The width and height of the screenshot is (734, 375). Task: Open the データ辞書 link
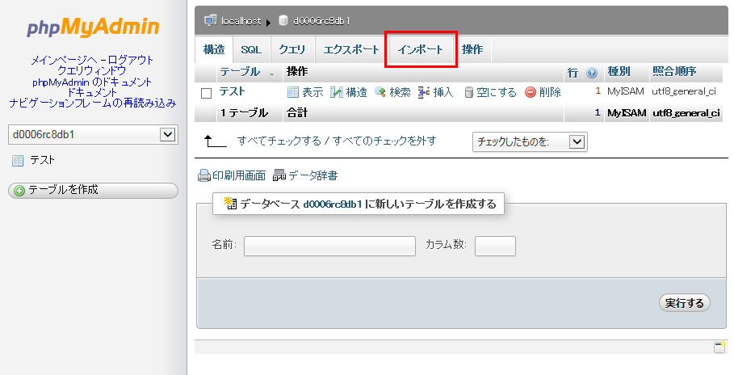click(313, 176)
